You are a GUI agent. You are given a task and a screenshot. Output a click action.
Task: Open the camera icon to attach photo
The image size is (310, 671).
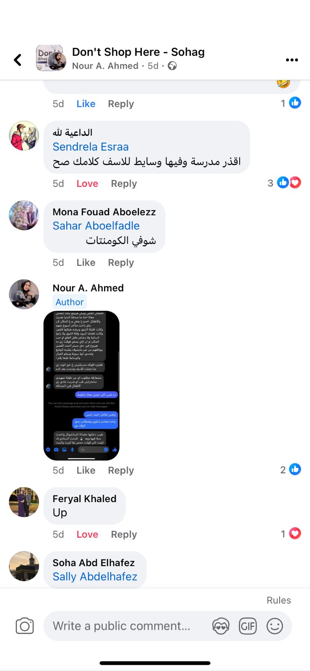[x=25, y=626]
